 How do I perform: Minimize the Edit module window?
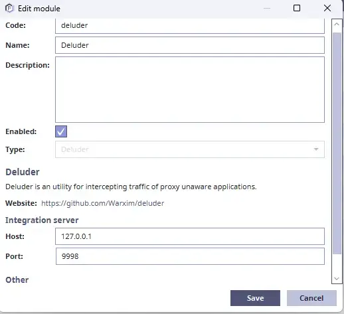267,9
